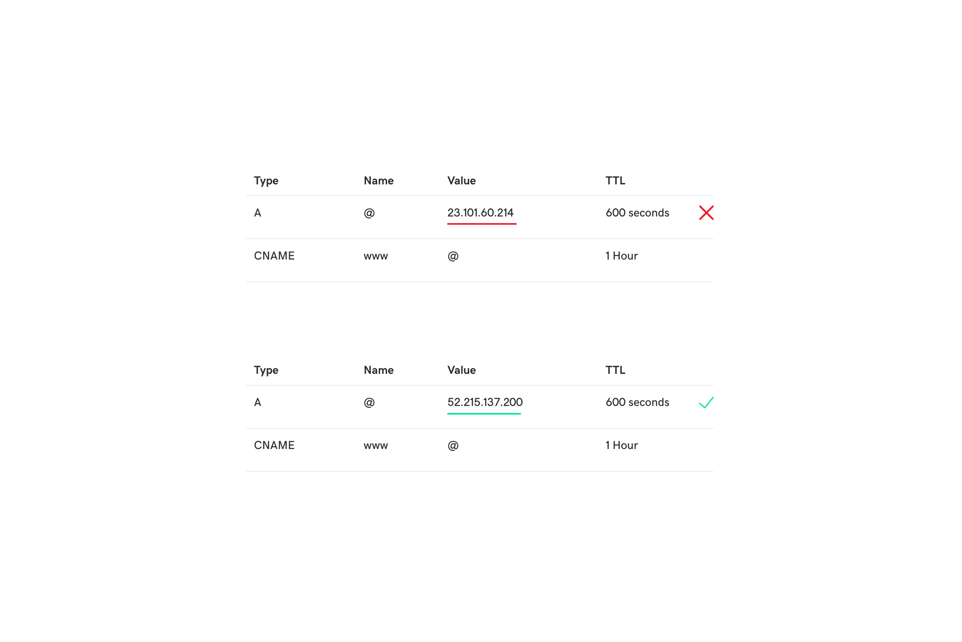Viewport: 962px width, 642px height.
Task: Select the IP value 52.215.137.200
Action: click(485, 402)
